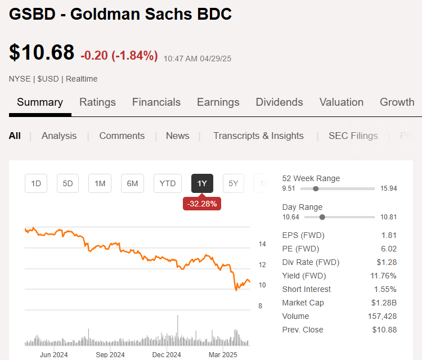422x360 pixels.
Task: Set chart range to 5D
Action: point(68,183)
